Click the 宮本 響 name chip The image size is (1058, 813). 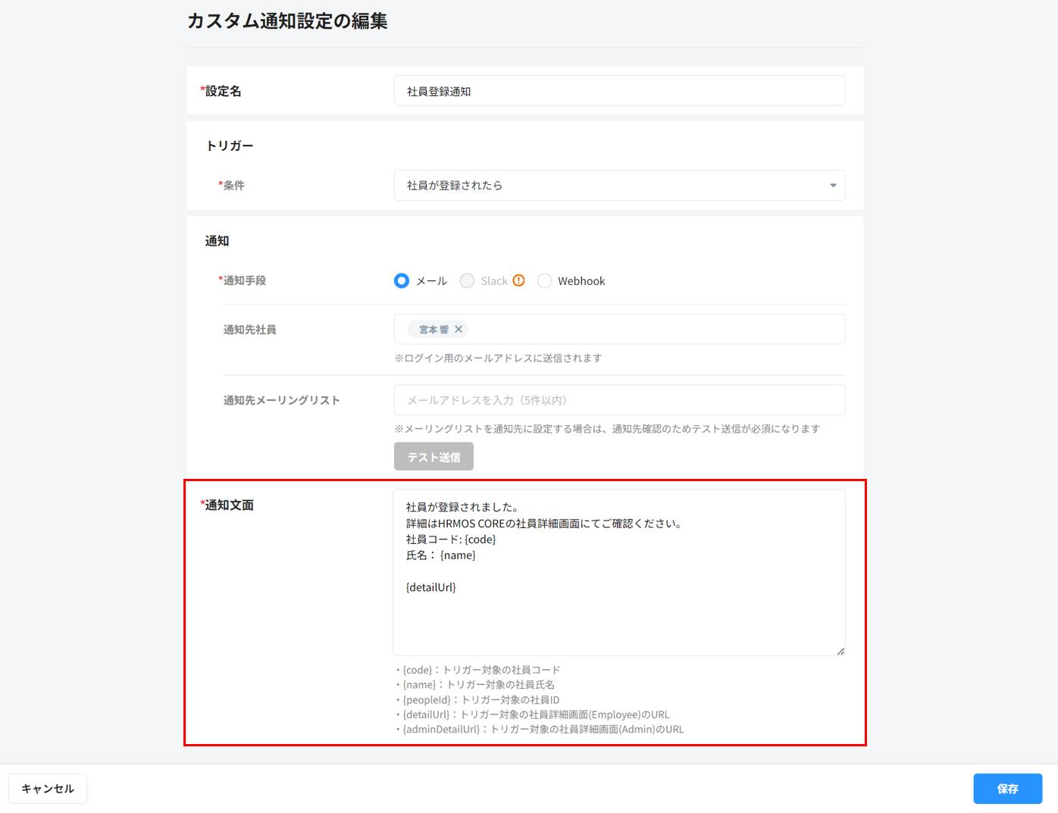tap(434, 330)
